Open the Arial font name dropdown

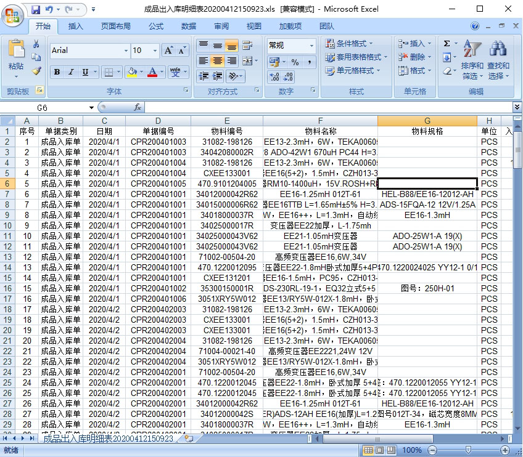(126, 51)
